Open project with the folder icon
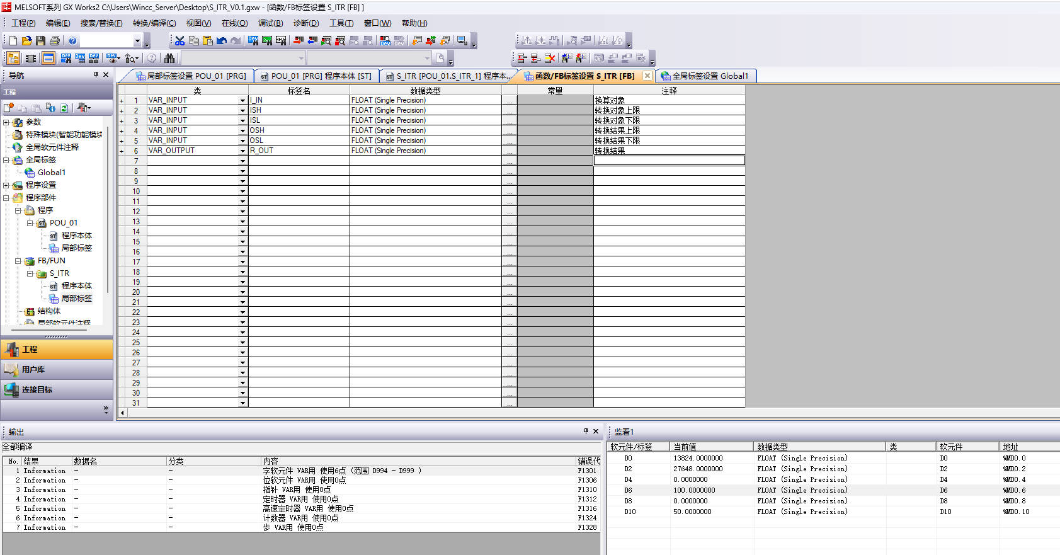Screen dimensions: 1060x555 click(26, 41)
